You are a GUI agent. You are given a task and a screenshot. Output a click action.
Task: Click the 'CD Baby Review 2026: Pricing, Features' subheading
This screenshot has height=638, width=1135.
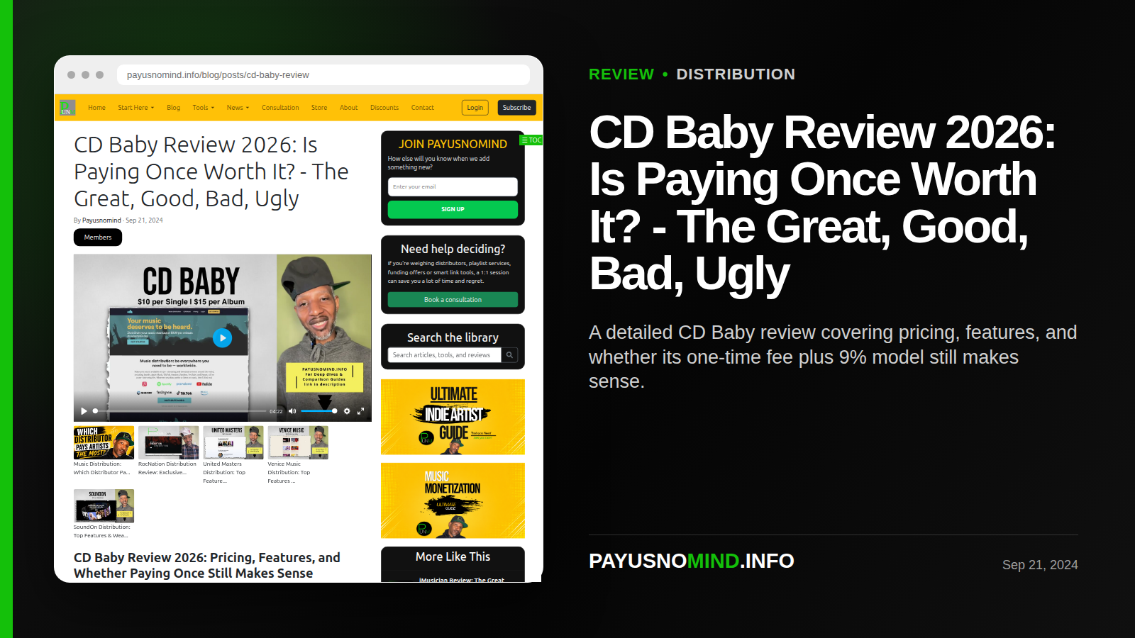coord(207,565)
